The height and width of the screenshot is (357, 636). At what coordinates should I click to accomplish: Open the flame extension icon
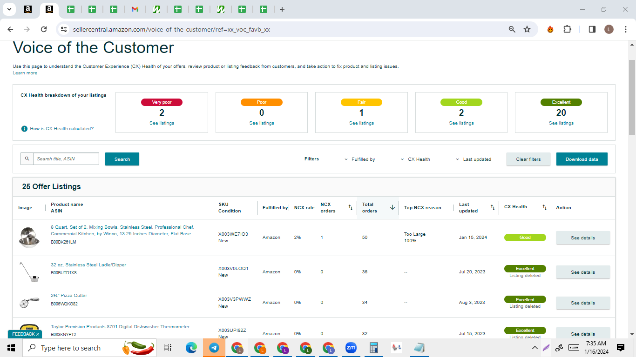[550, 29]
